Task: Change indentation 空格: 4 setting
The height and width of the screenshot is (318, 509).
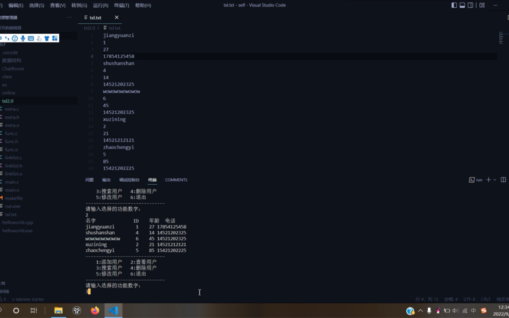Action: pos(451,299)
